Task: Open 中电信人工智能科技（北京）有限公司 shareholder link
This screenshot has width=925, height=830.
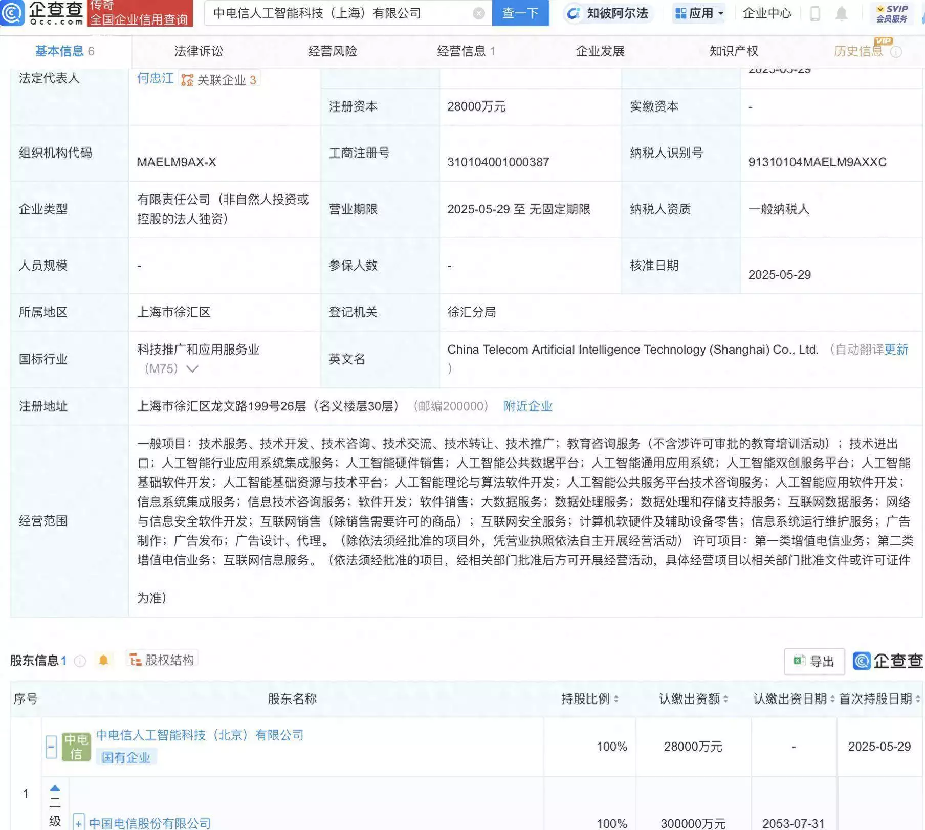Action: pos(200,735)
